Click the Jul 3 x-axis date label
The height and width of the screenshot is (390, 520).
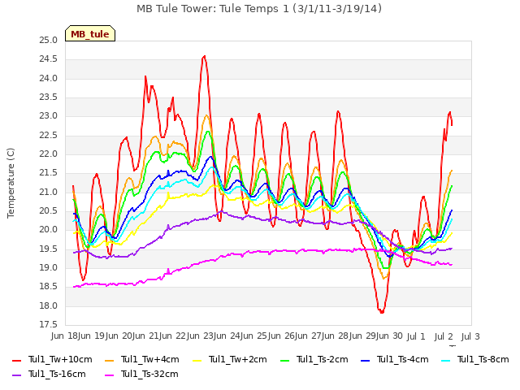click(470, 336)
